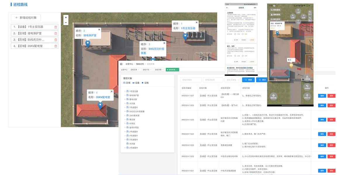Select the map pin under 1号主变压器 popup
The height and width of the screenshot is (175, 339).
tap(185, 36)
